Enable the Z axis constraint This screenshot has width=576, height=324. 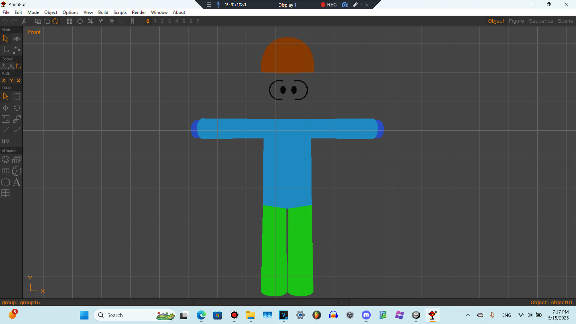coord(18,80)
